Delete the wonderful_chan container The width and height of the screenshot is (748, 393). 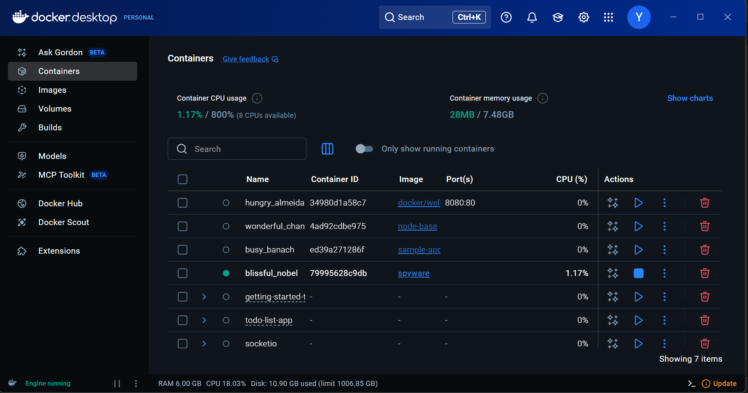pyautogui.click(x=705, y=226)
